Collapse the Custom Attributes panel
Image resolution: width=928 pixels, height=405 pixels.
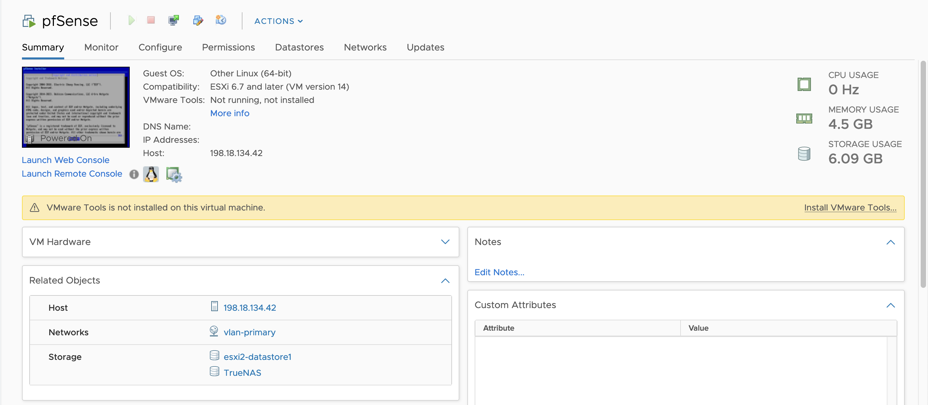[890, 305]
